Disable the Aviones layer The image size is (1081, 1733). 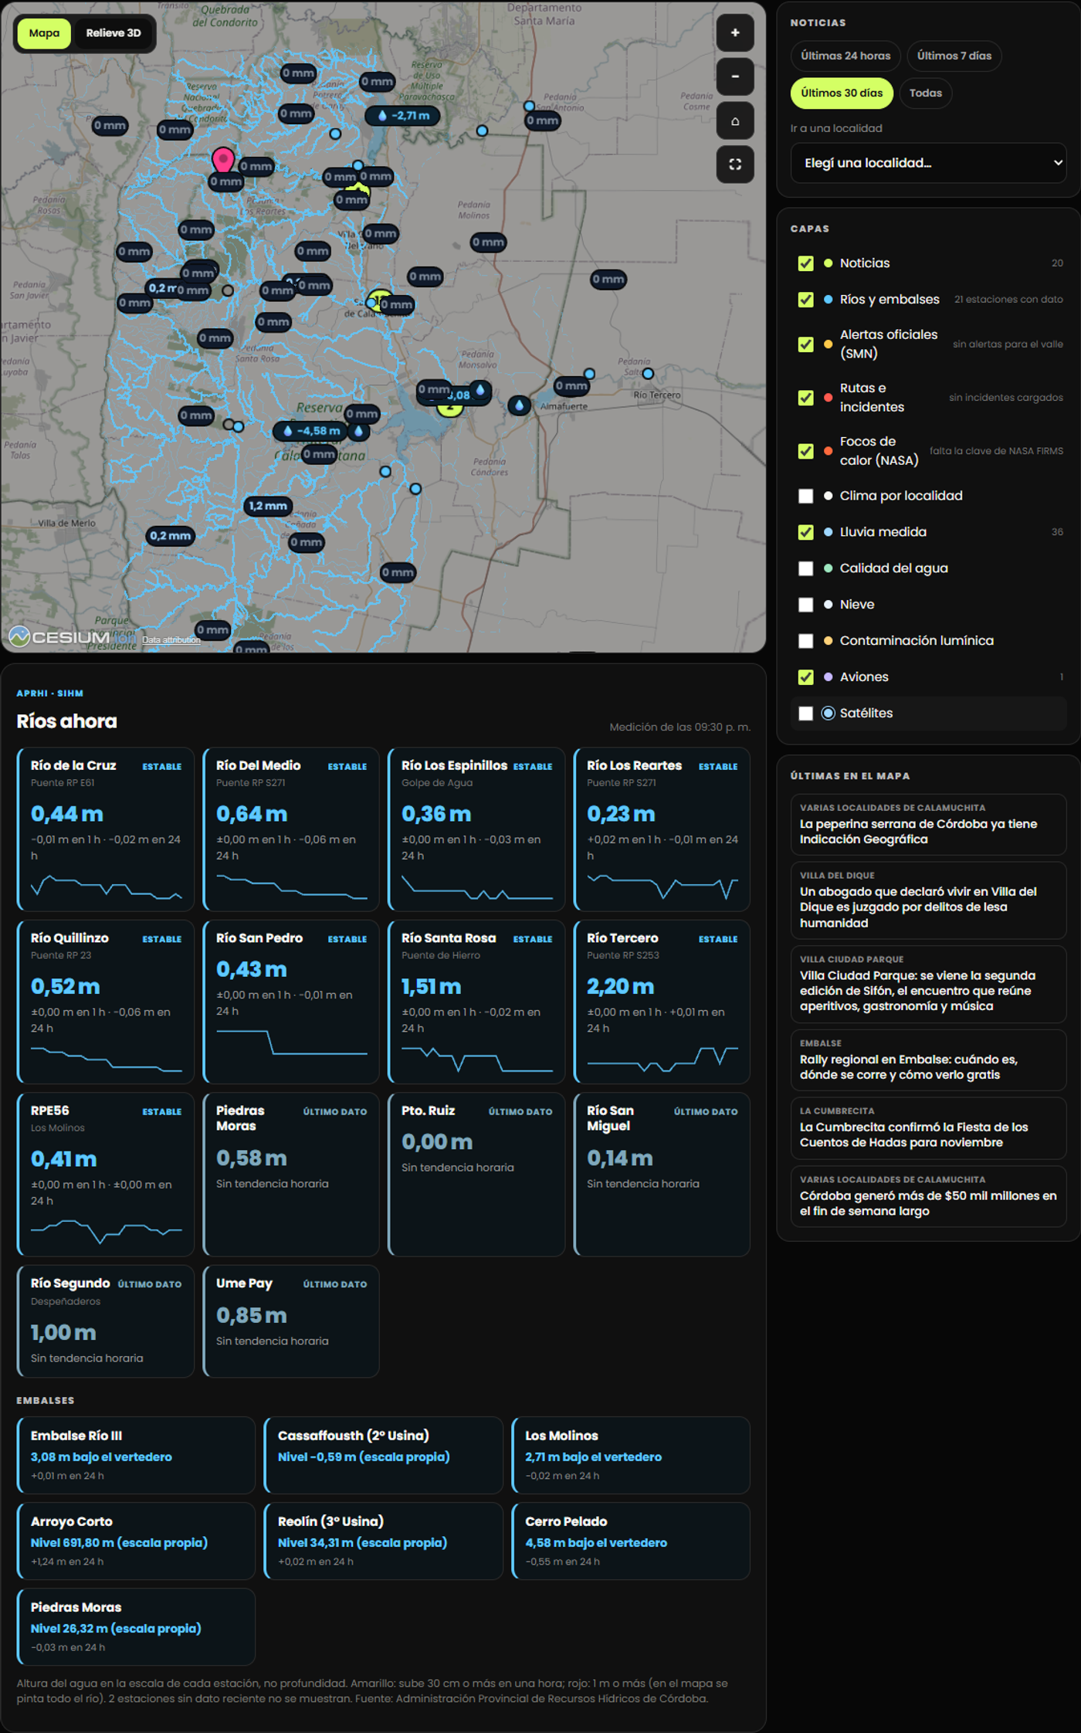click(x=805, y=677)
